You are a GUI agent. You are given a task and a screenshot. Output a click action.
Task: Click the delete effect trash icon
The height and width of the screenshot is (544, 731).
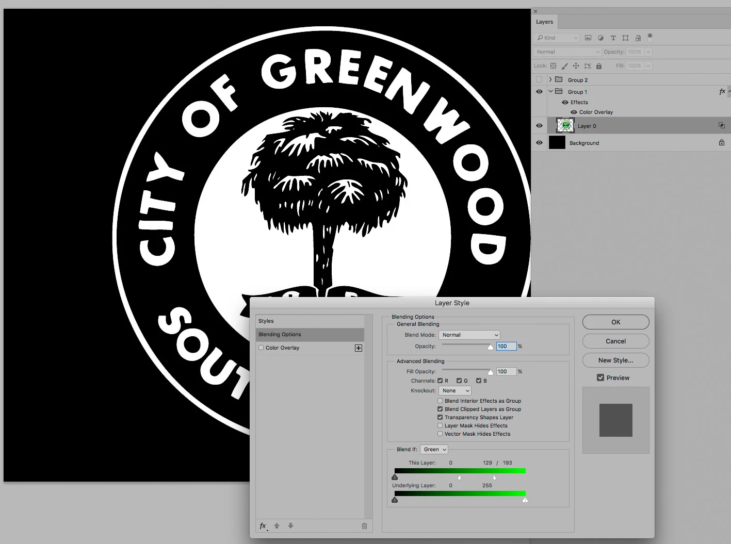pos(364,526)
